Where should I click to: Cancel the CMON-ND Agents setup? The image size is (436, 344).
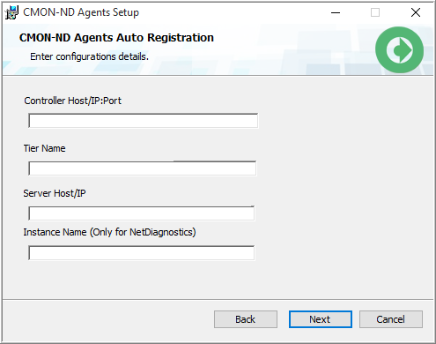[x=391, y=319]
